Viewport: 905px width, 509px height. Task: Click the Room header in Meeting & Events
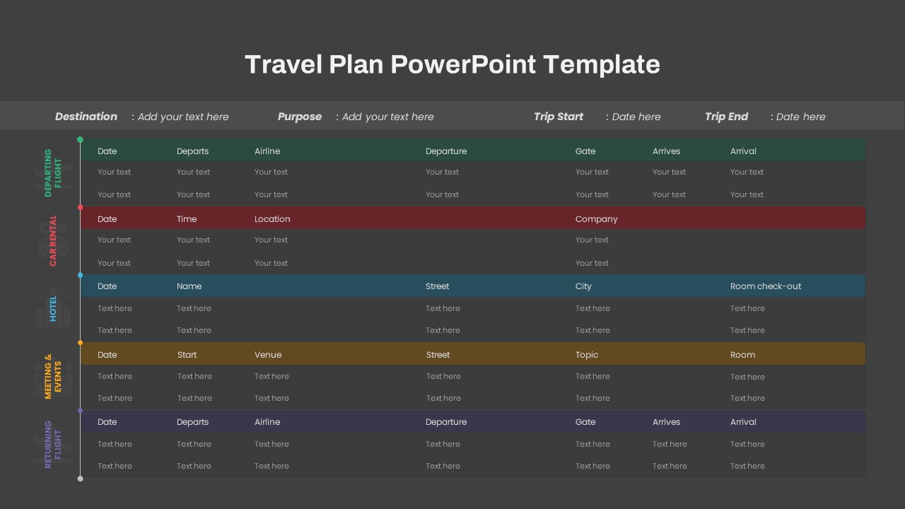pyautogui.click(x=743, y=355)
